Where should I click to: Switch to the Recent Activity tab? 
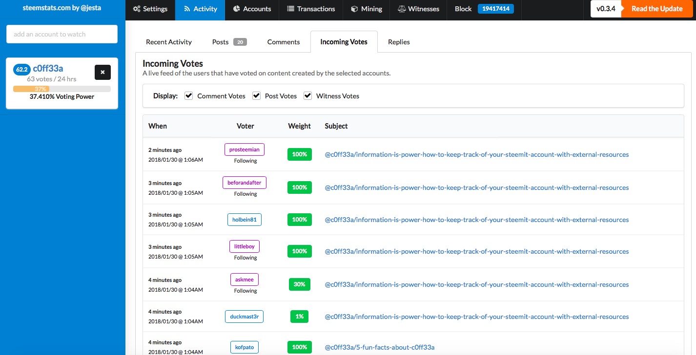pos(169,42)
